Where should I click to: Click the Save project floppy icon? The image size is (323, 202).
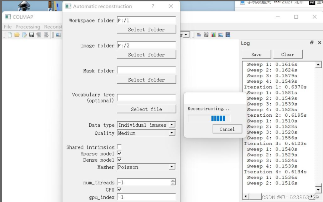tap(31, 35)
